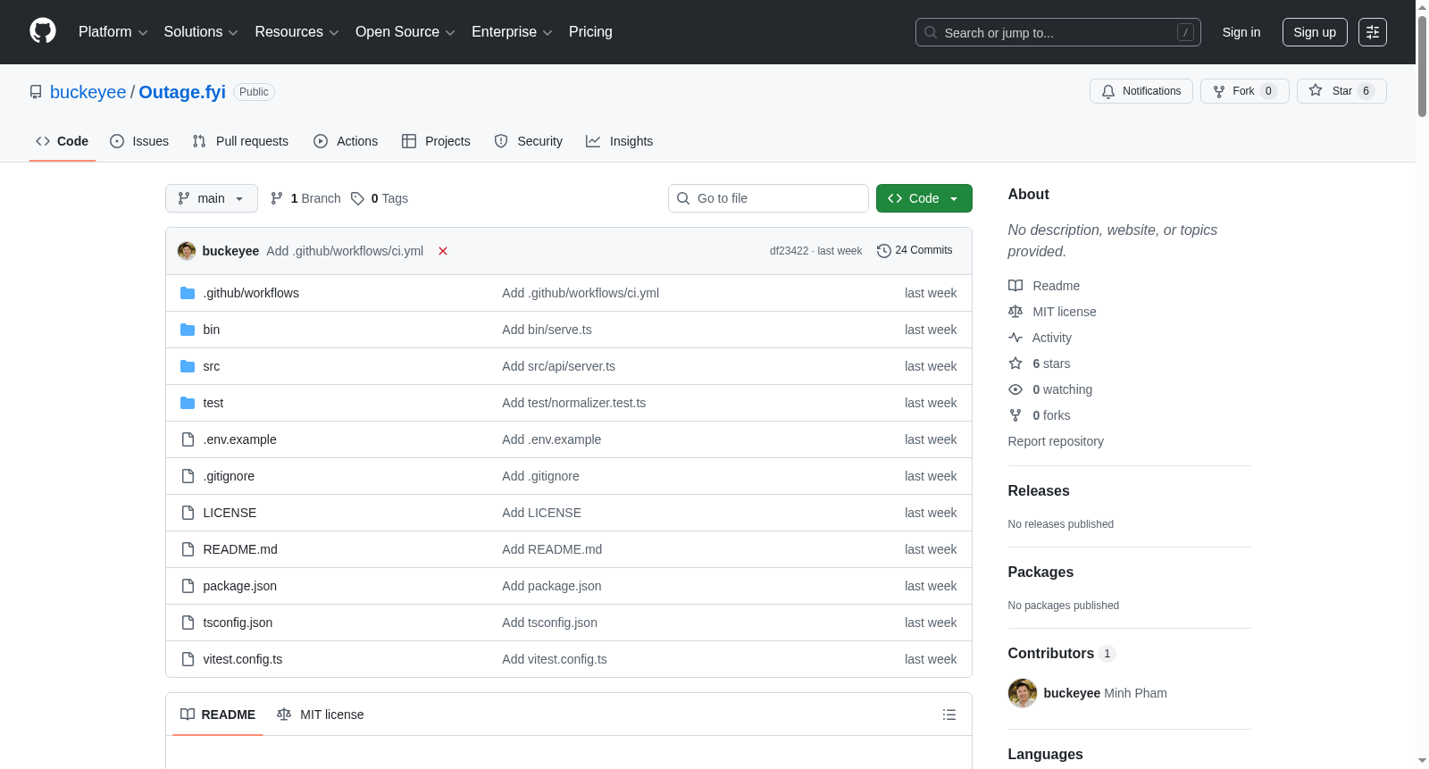Image resolution: width=1429 pixels, height=769 pixels.
Task: Click the commit history clock icon
Action: pyautogui.click(x=884, y=251)
